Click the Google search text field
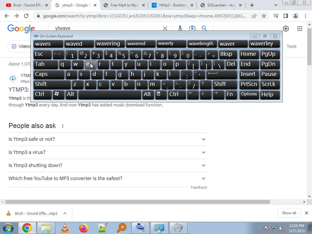 (108, 28)
